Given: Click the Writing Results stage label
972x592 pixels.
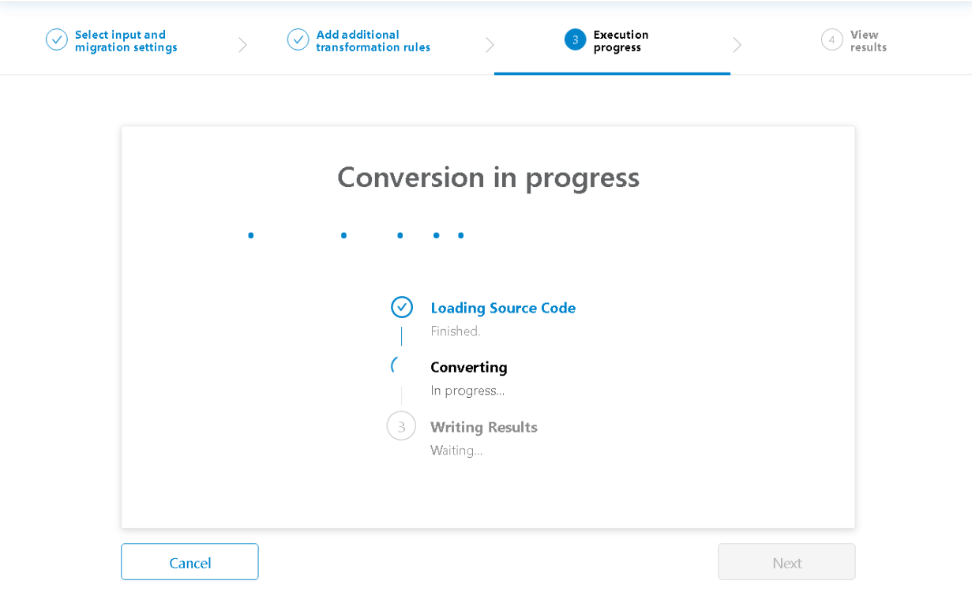Looking at the screenshot, I should [x=483, y=427].
